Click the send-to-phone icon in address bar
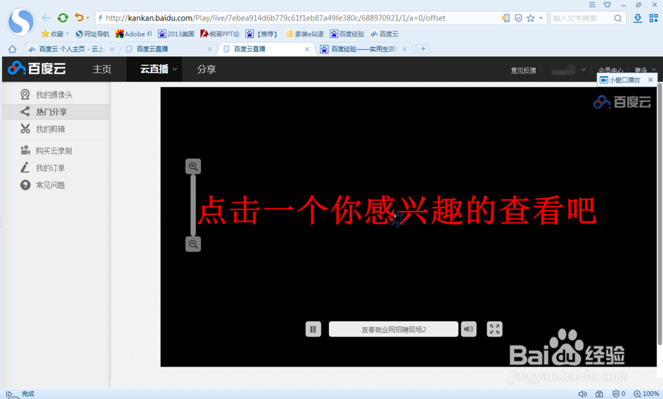Viewport: 663px width, 399px height. [x=505, y=18]
